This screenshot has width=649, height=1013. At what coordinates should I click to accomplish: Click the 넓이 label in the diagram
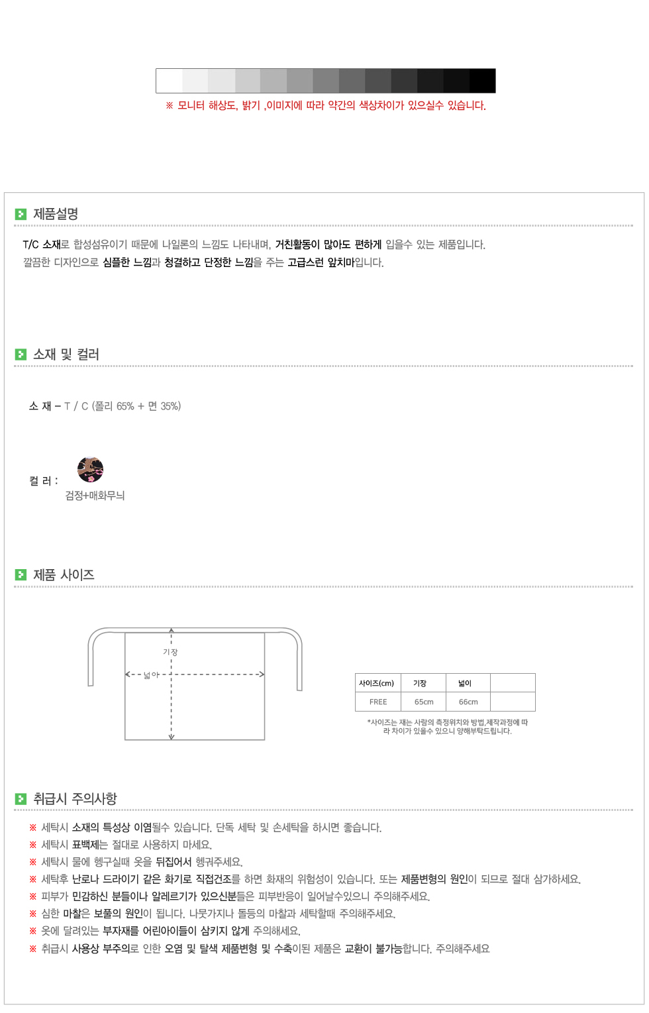coord(151,675)
